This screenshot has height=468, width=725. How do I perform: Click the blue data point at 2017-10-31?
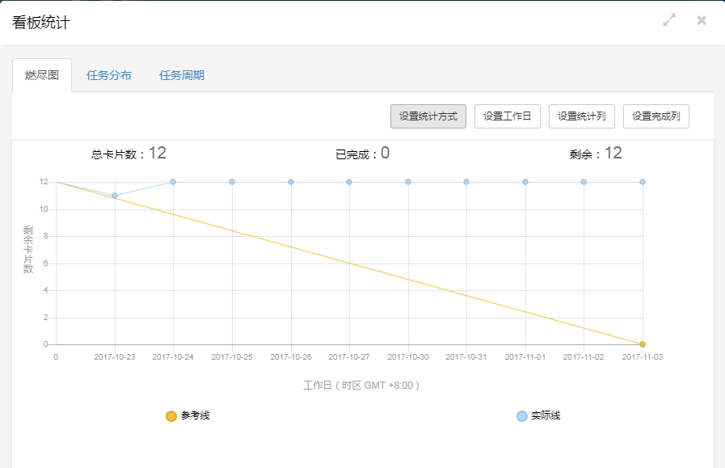pos(466,182)
